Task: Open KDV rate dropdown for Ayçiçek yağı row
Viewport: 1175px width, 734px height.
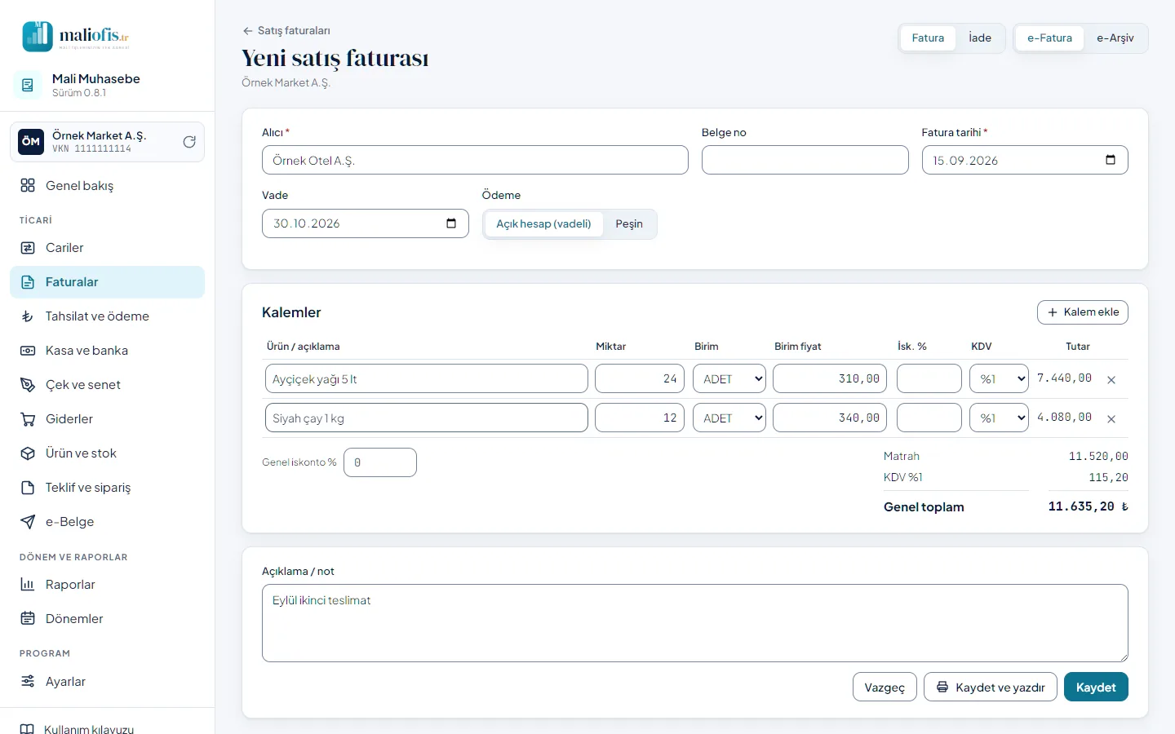Action: pos(999,378)
